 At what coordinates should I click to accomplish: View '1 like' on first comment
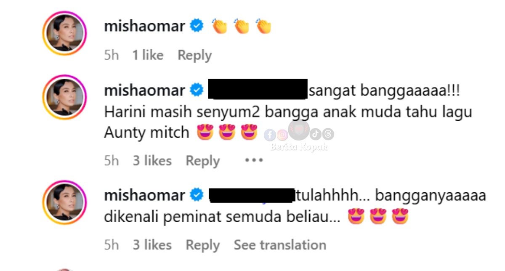tap(148, 55)
